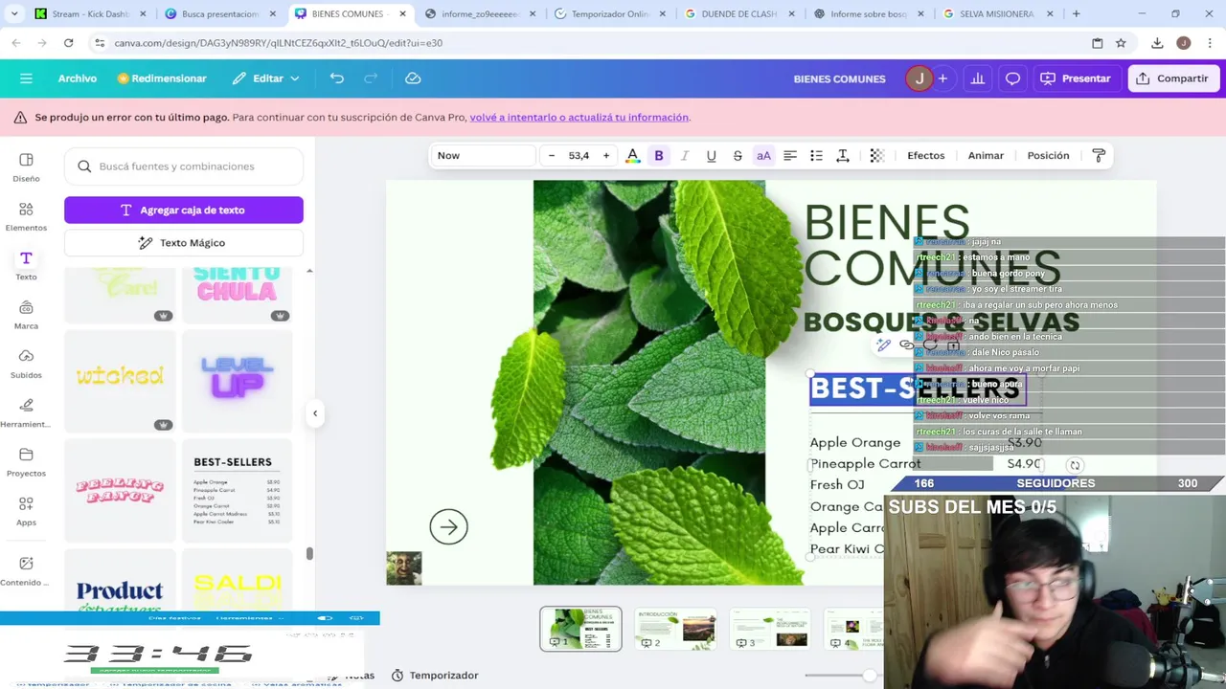Screen dimensions: 1226x689
Task: Open the Subidos sidebar panel
Action: pos(26,363)
